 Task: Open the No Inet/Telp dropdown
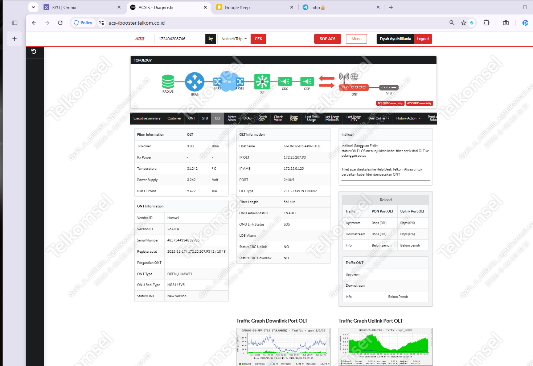click(234, 39)
